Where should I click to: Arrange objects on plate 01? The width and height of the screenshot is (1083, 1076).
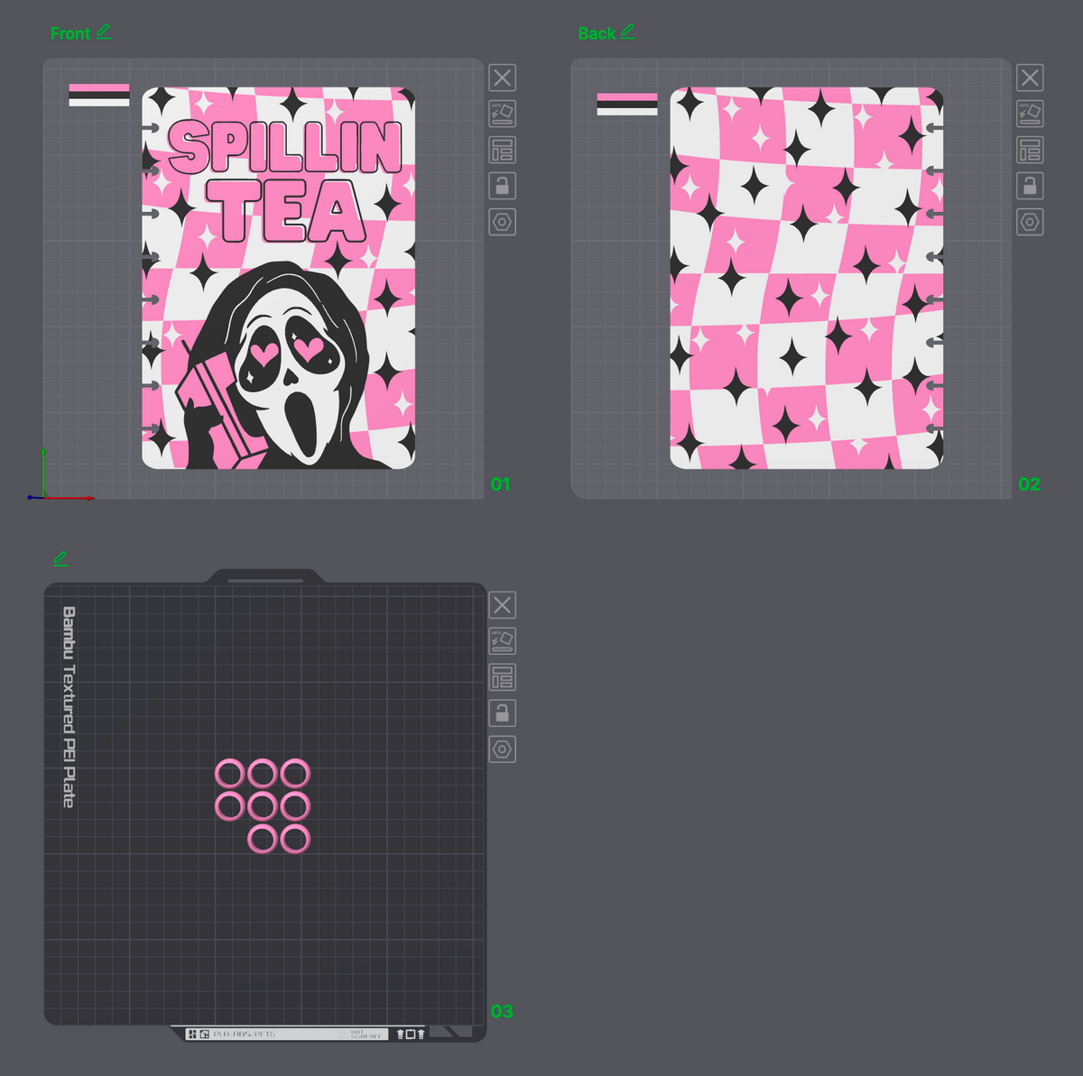coord(503,150)
